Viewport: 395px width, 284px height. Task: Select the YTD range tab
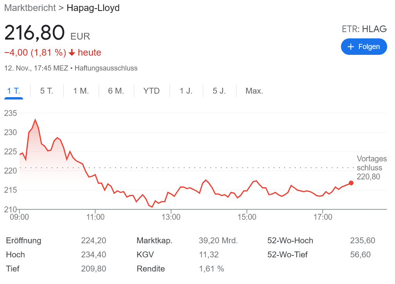point(152,91)
